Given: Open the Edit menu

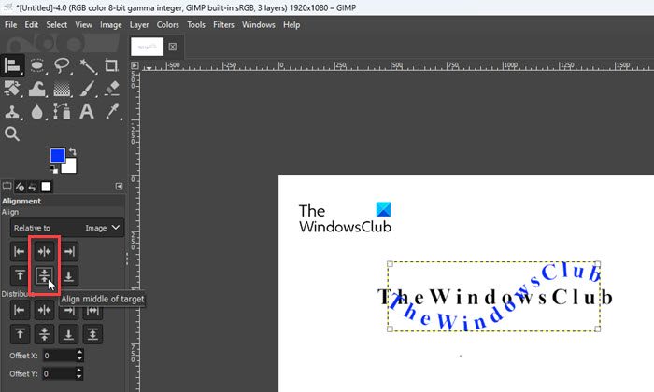Looking at the screenshot, I should tap(31, 24).
